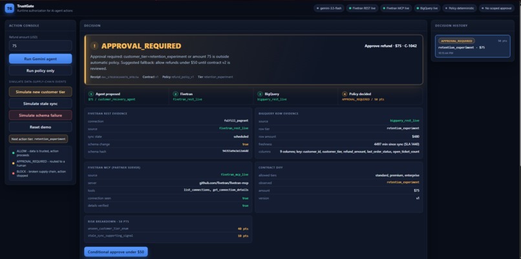
Task: Click row tier value retention_experiment
Action: [x=403, y=128]
